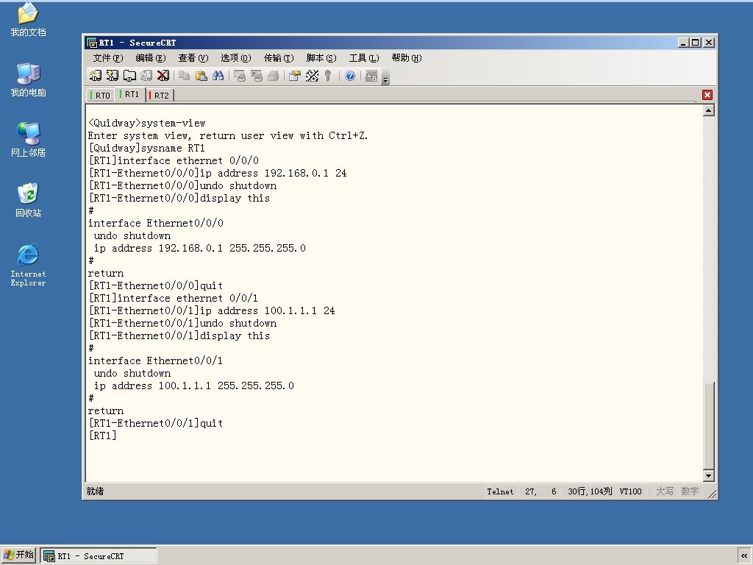The width and height of the screenshot is (753, 565).
Task: Click terminal scrollbar down arrow
Action: (x=708, y=476)
